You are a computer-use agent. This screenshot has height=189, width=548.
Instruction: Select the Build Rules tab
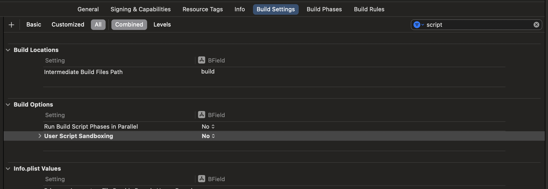click(x=369, y=9)
